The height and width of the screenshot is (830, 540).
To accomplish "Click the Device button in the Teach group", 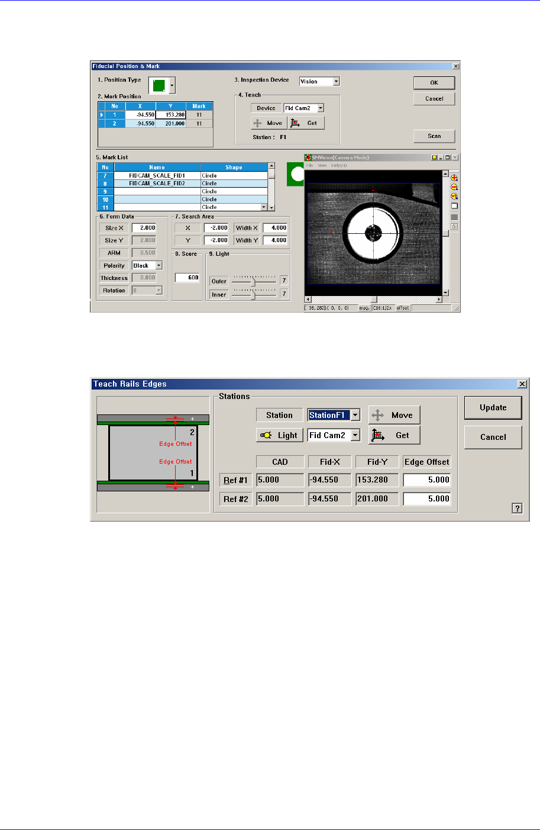I will click(266, 108).
